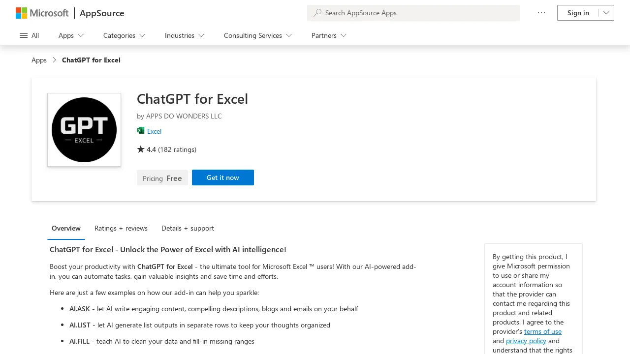Expand the Consulting Services menu
The height and width of the screenshot is (354, 630).
point(257,35)
